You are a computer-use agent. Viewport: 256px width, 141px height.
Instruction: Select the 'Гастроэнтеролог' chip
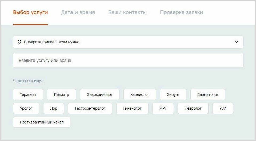pos(90,108)
